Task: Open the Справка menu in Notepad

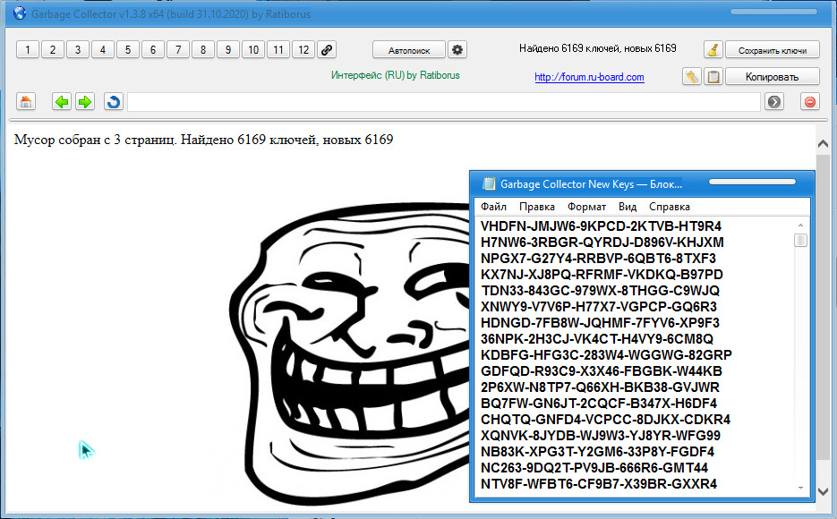Action: click(670, 207)
